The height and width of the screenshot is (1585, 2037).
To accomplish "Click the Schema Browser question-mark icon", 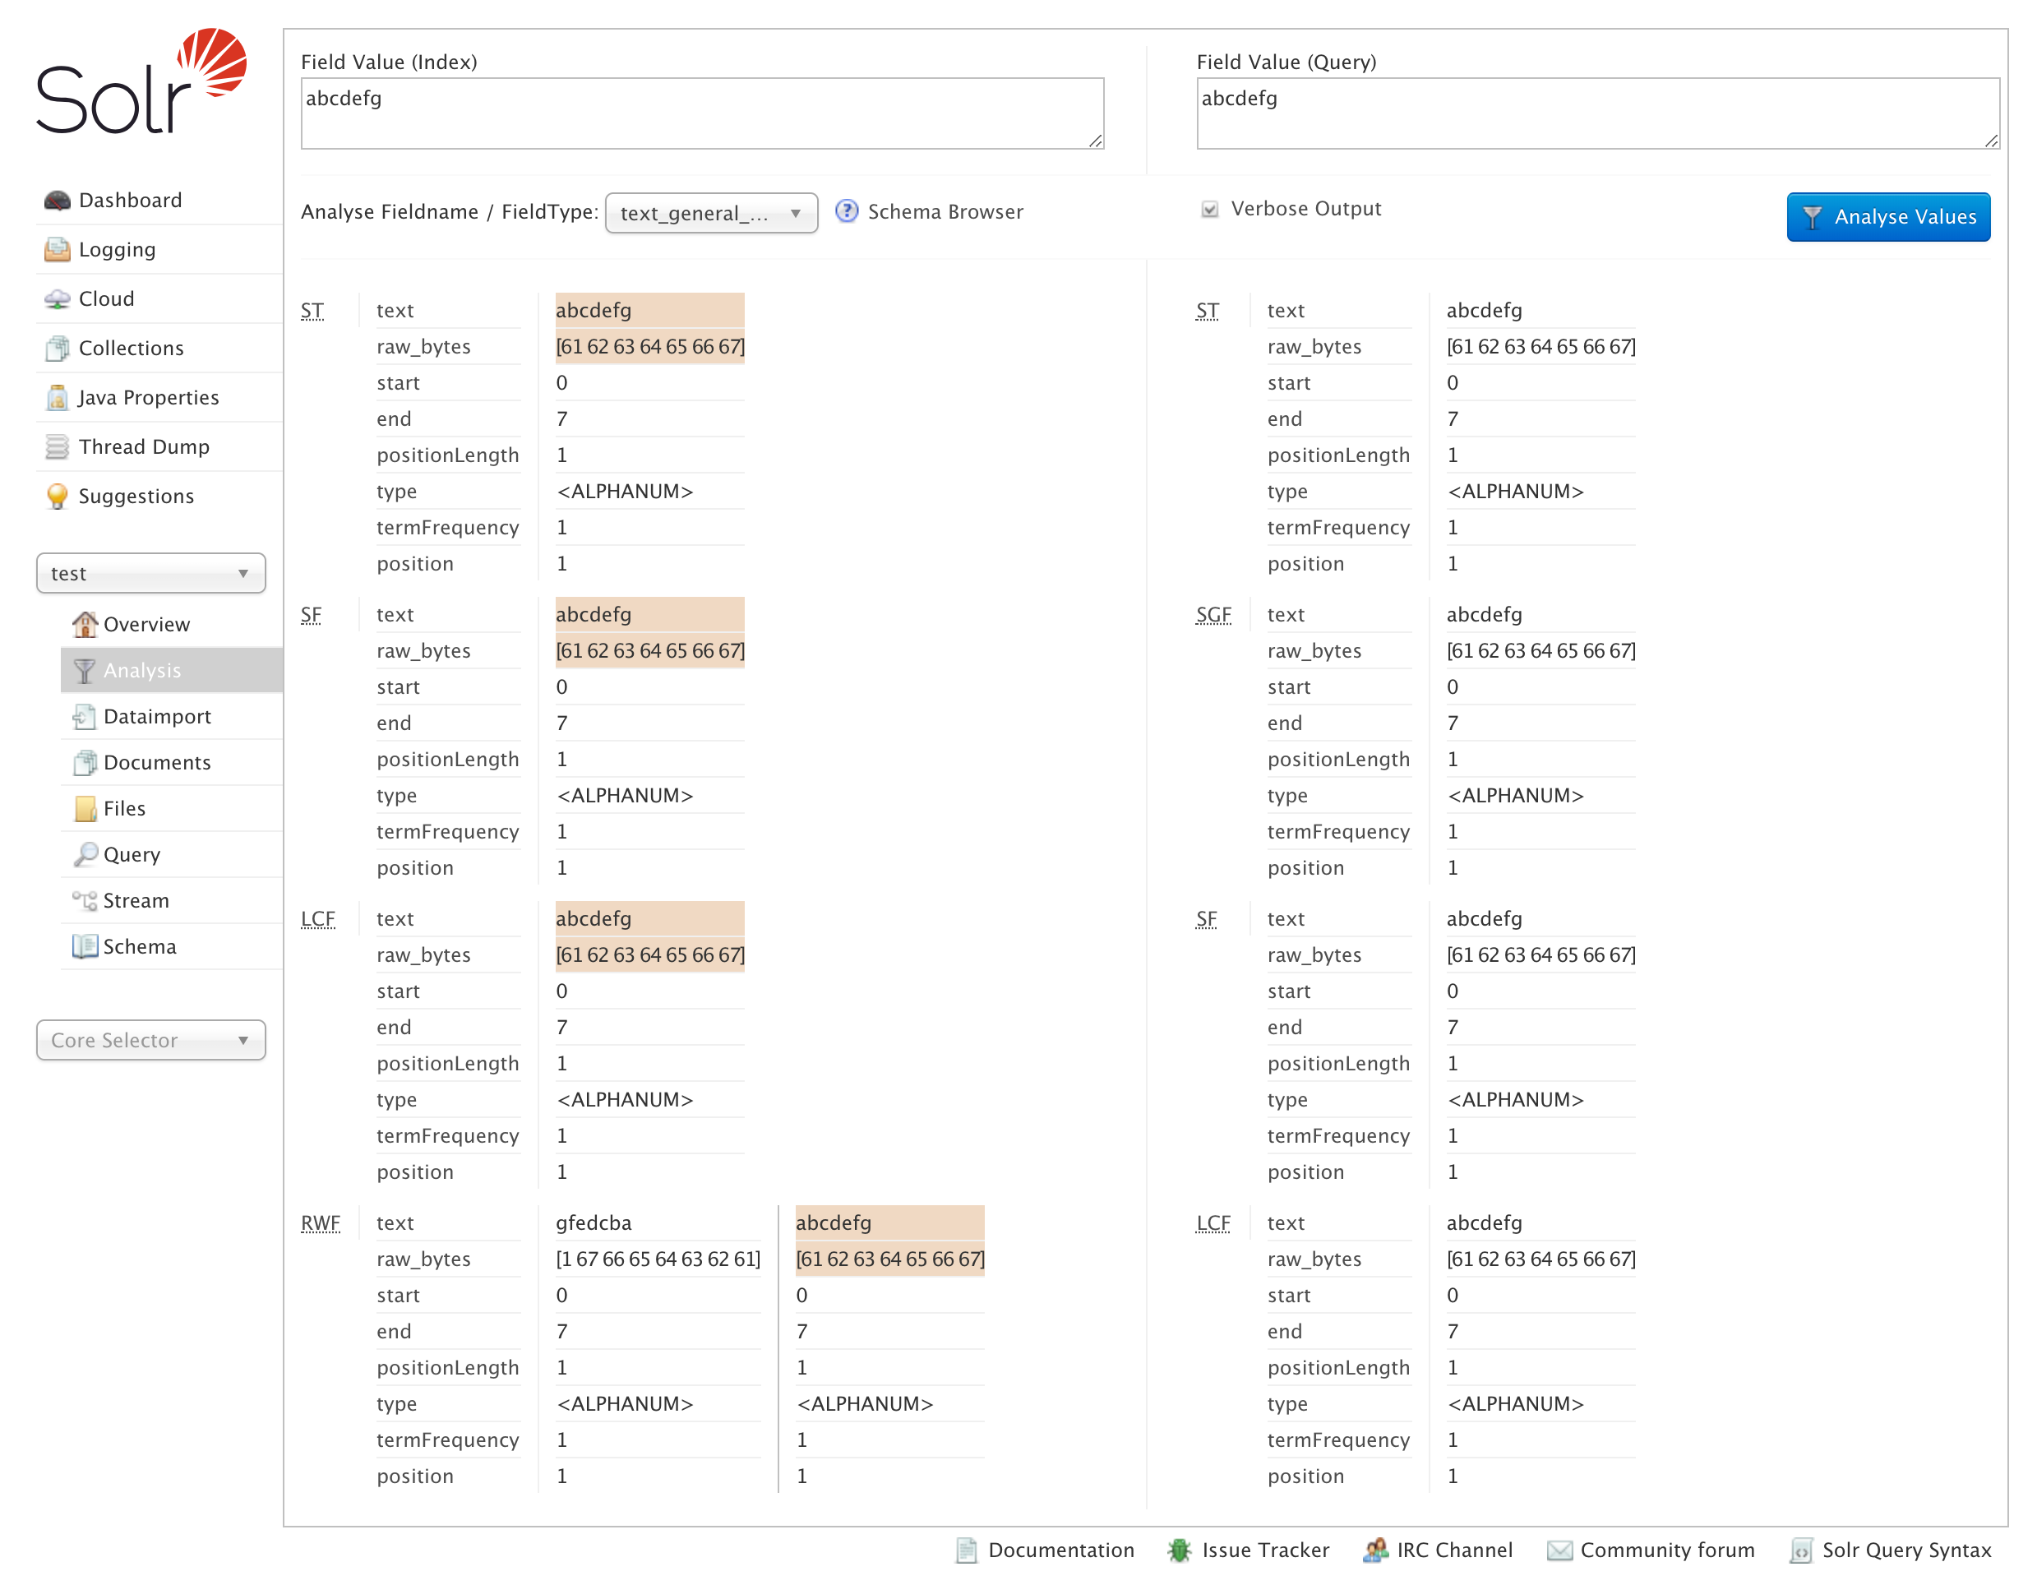I will tap(846, 212).
